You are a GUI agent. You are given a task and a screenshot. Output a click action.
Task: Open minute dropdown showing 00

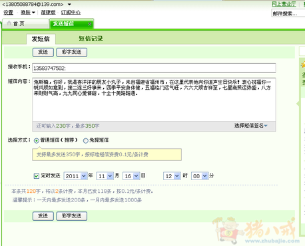click(x=200, y=176)
